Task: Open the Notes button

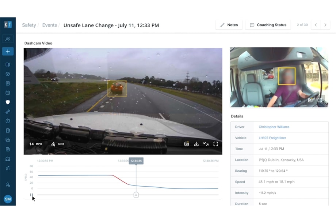Action: [229, 25]
